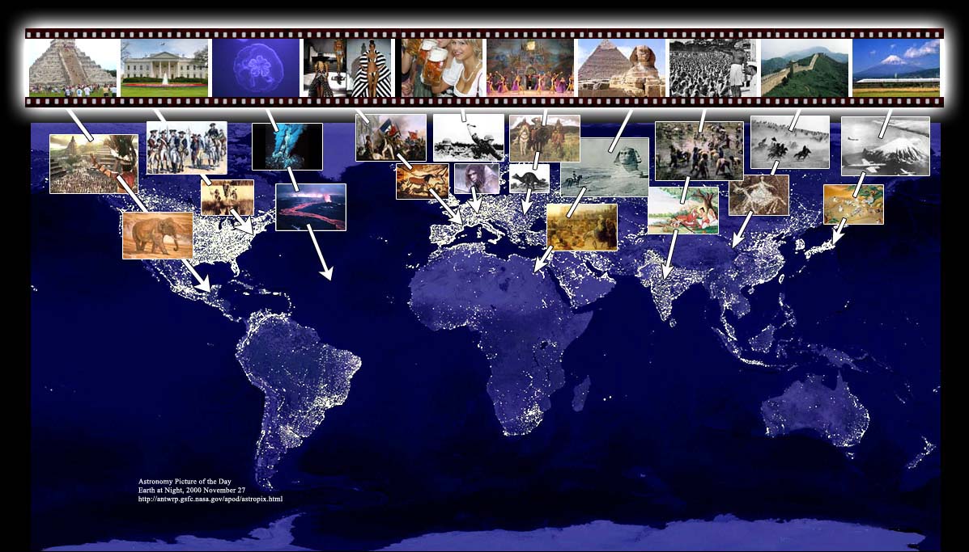Click the antwrp.gsfc.nasa.gov apod URL text
This screenshot has height=552, width=969.
click(x=210, y=499)
